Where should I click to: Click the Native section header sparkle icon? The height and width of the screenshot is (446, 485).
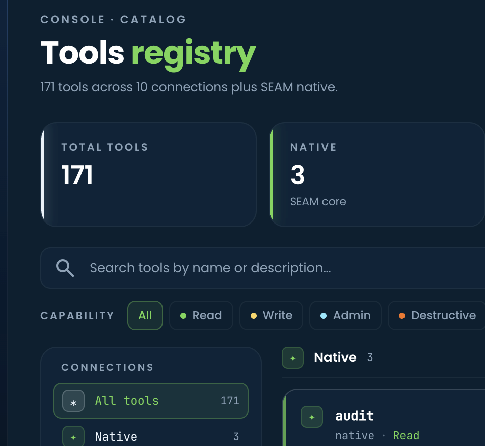click(293, 358)
